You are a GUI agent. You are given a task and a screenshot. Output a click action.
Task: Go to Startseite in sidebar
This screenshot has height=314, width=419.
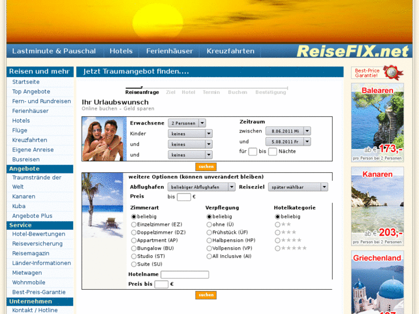(26, 82)
